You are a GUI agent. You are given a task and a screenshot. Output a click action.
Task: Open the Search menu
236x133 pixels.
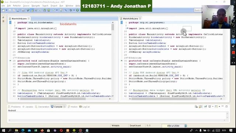pos(45,6)
